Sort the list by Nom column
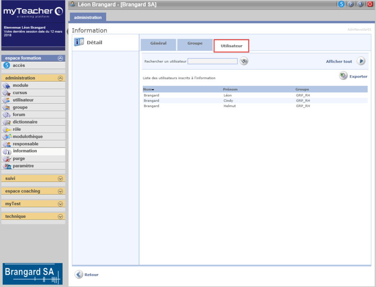 click(x=148, y=89)
